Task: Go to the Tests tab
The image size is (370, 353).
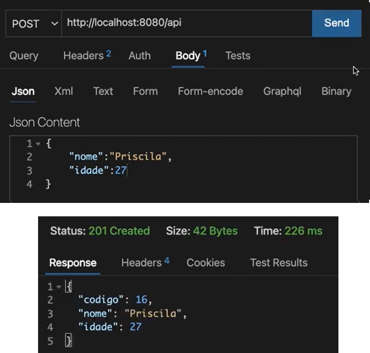Action: 238,56
